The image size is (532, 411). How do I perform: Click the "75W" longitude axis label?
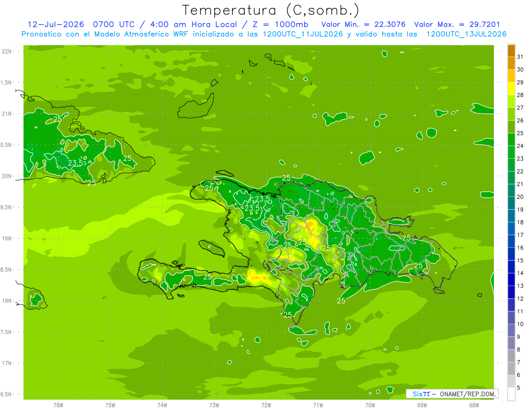[110, 405]
